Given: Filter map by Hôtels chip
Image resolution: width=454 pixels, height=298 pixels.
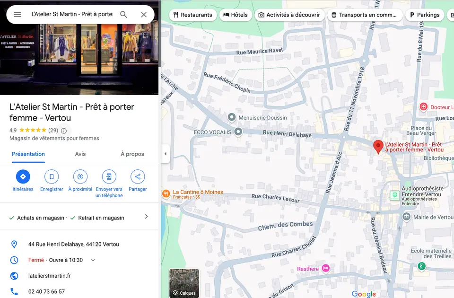Looking at the screenshot, I should pyautogui.click(x=235, y=15).
